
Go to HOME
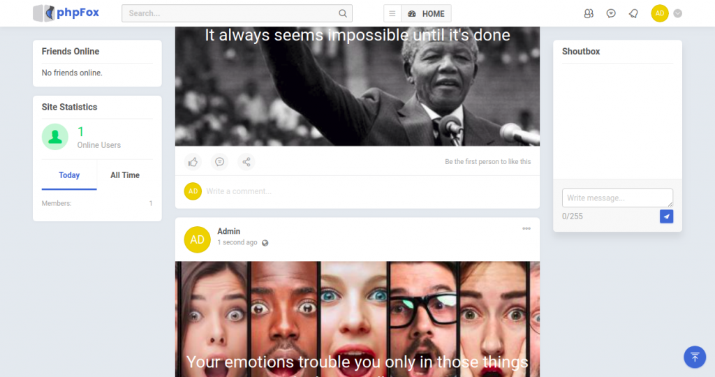(x=427, y=14)
